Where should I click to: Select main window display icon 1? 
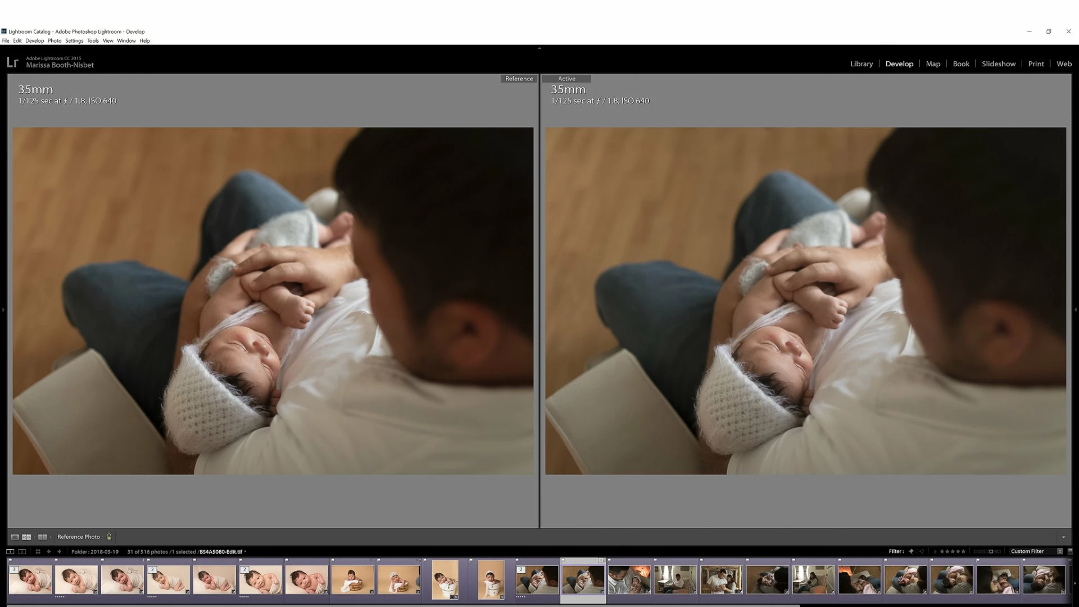[x=10, y=551]
